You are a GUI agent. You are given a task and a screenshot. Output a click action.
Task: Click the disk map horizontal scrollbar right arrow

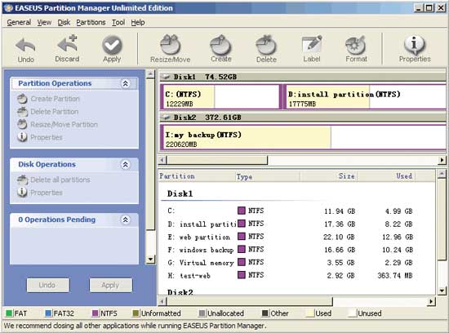(x=442, y=160)
